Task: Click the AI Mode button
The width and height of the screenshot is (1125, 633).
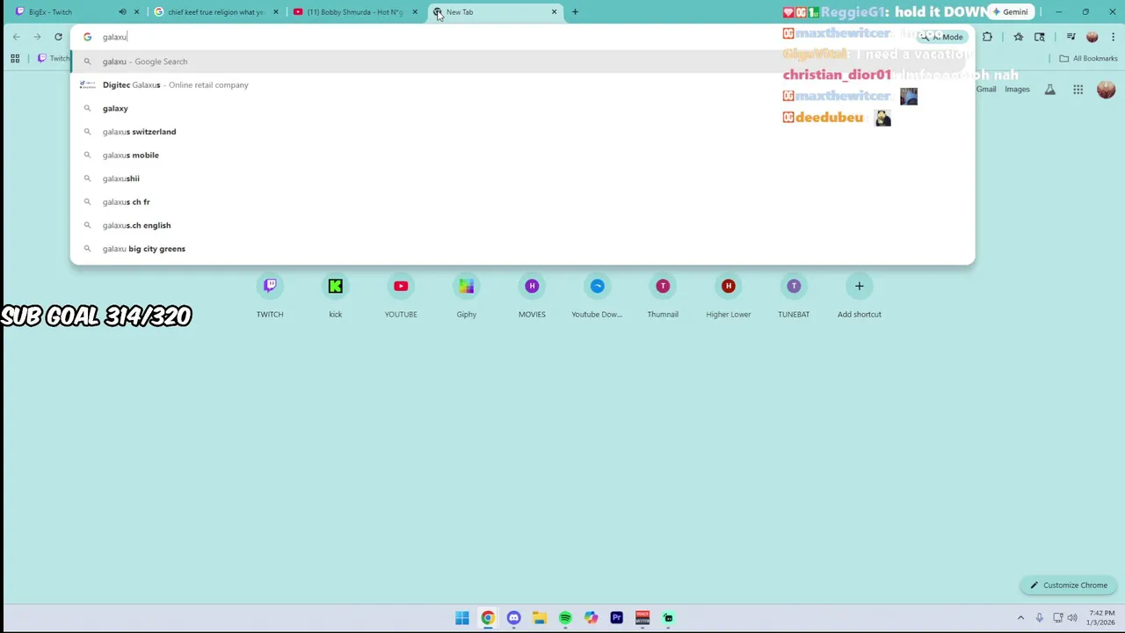Action: coord(941,37)
